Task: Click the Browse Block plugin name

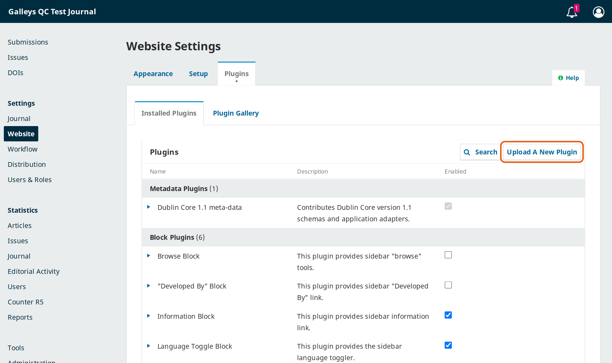Action: pyautogui.click(x=178, y=256)
